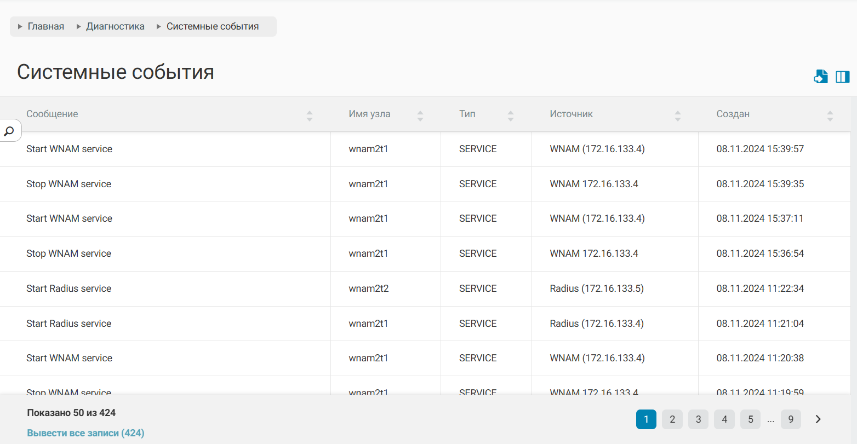Sort by the Сообщение column arrows
The image size is (857, 444).
pos(310,116)
